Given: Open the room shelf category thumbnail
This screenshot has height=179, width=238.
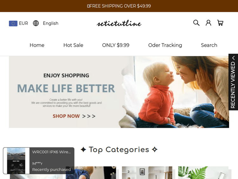Looking at the screenshot, I should coord(147,173).
